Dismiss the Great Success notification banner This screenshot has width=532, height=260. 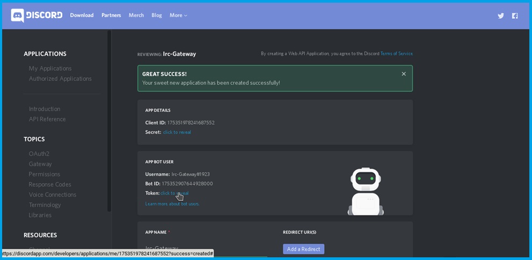coord(404,74)
